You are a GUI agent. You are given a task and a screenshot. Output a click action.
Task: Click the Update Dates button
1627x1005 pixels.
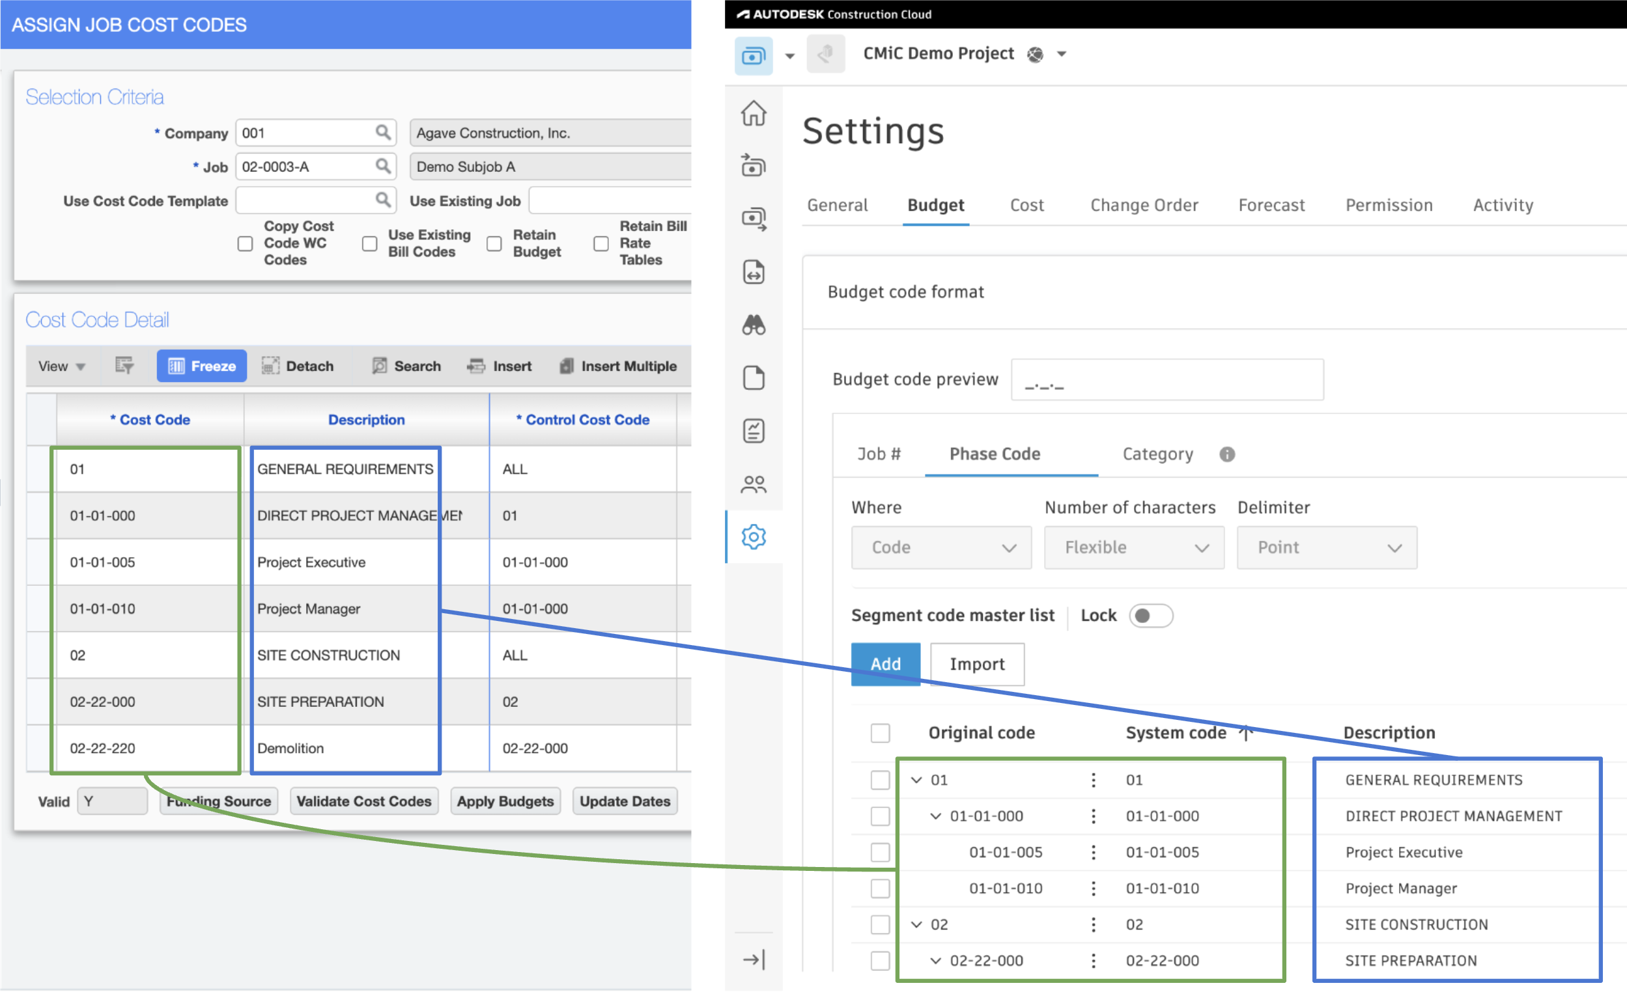[625, 802]
